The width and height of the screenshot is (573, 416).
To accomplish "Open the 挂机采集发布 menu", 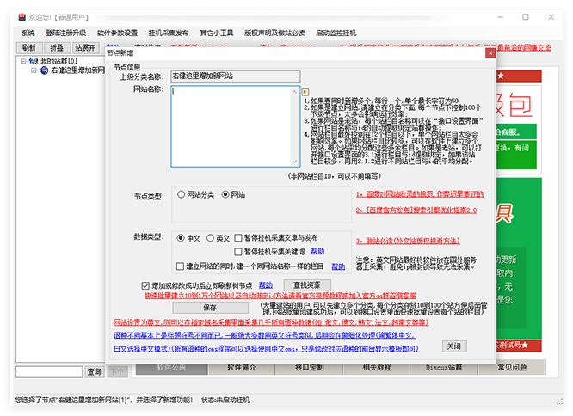I will (169, 33).
